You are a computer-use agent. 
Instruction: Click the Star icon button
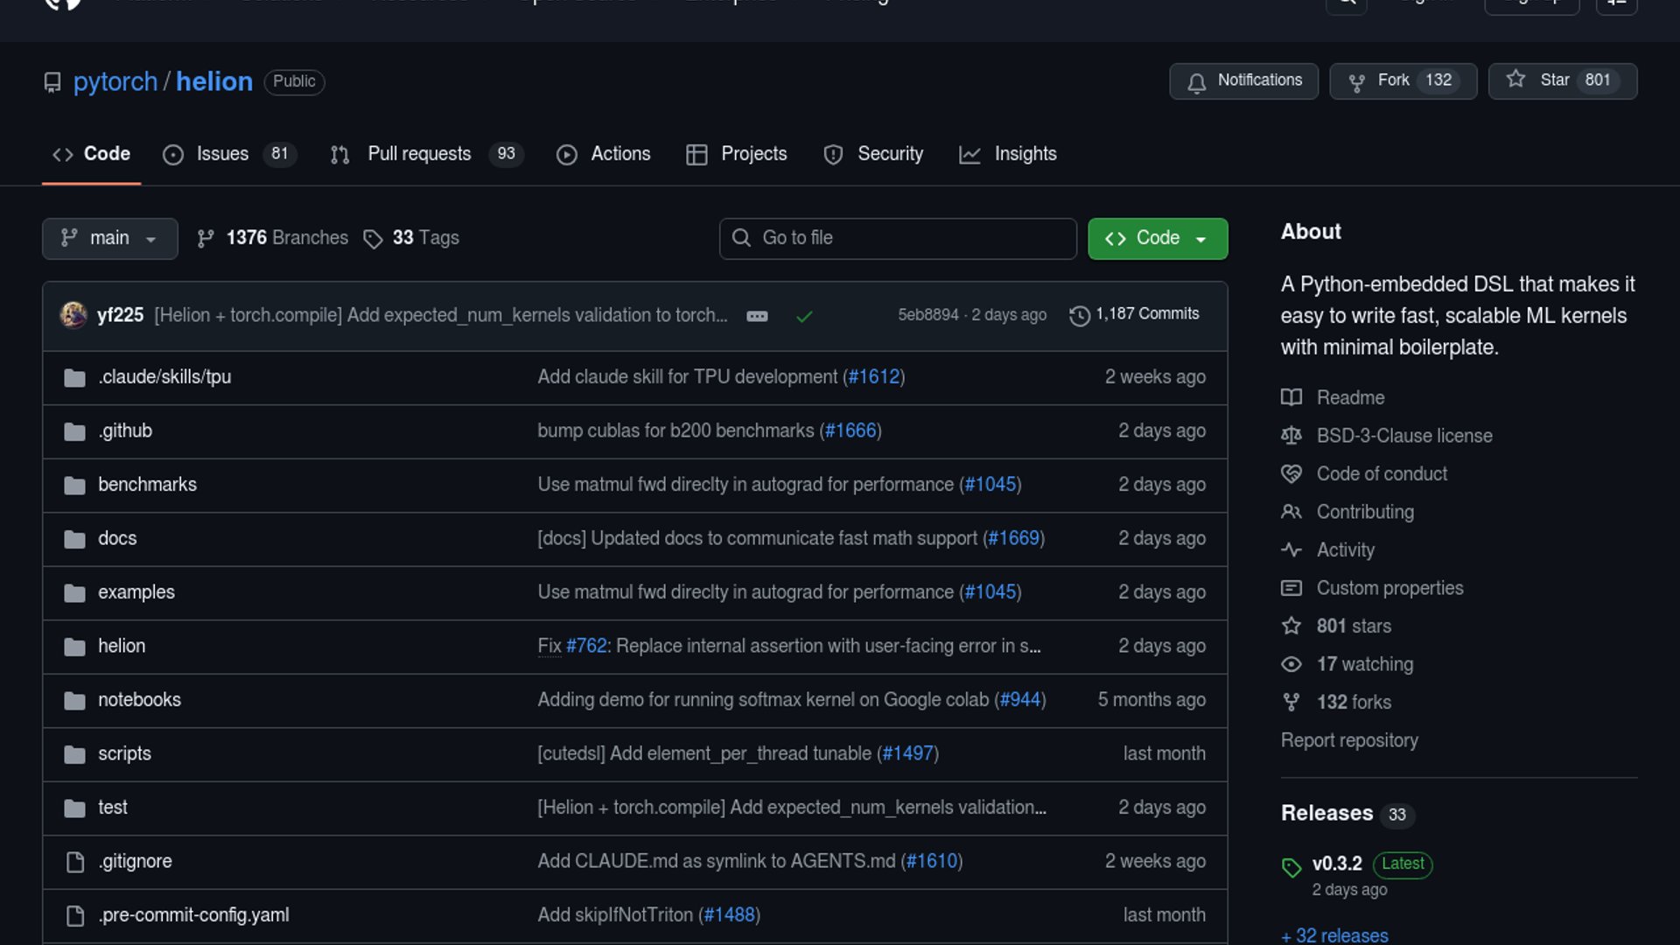point(1515,80)
